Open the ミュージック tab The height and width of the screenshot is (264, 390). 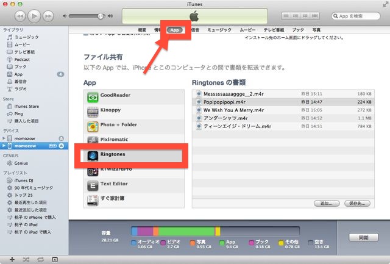tap(219, 30)
